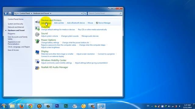
Task: Click Change battery settings
Action: (50, 43)
